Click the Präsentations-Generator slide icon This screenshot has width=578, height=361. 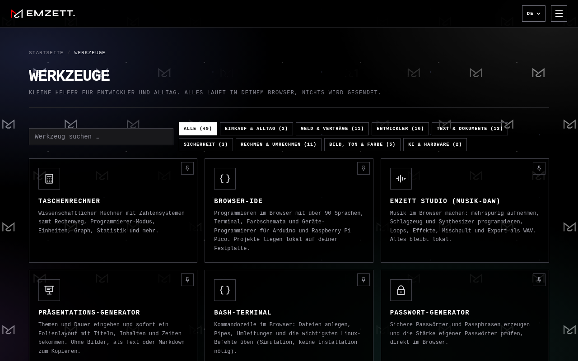coord(49,290)
